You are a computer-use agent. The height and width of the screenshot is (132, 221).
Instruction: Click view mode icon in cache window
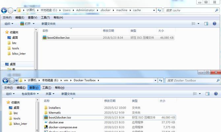coord(194,23)
